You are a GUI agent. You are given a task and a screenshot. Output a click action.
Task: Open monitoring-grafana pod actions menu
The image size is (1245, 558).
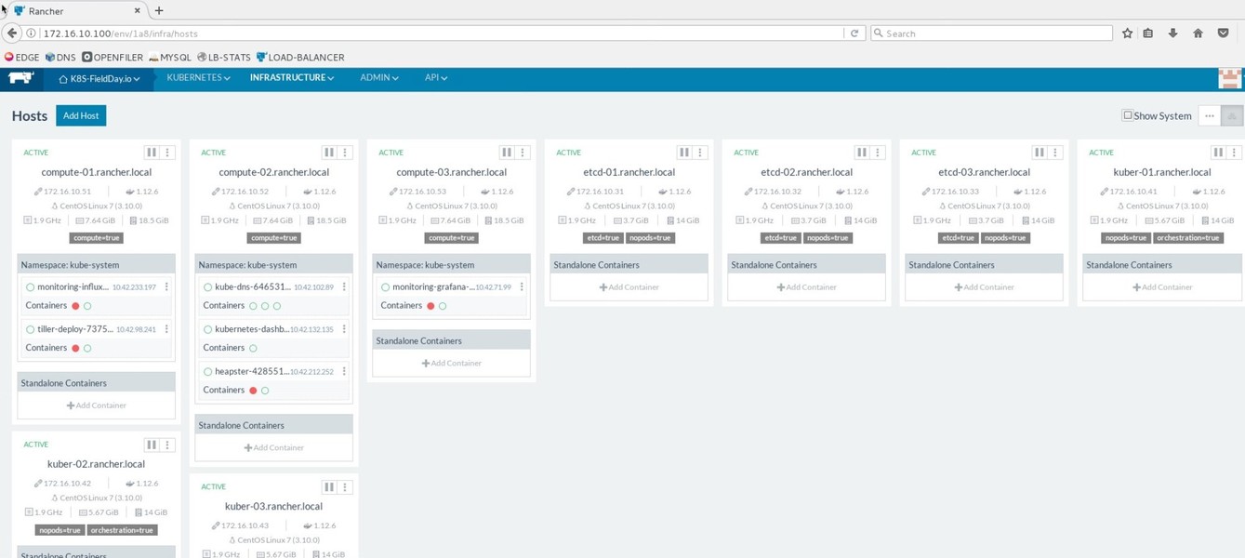coord(522,286)
